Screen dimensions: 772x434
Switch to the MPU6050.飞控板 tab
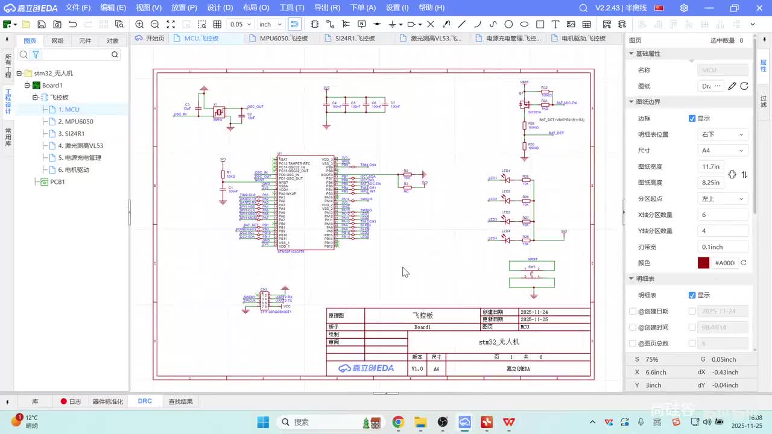[284, 38]
